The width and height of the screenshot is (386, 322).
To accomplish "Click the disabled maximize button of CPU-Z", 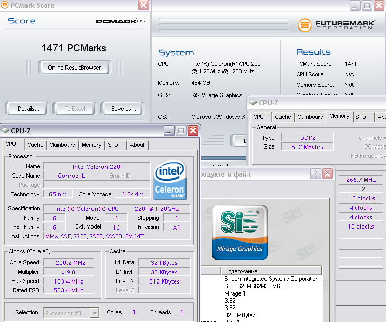I will click(x=181, y=131).
